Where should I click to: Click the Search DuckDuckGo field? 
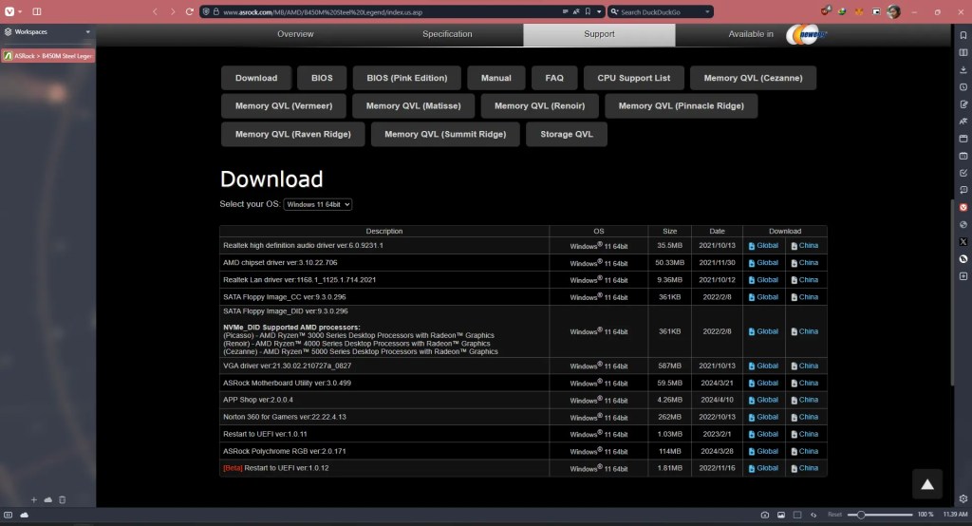point(661,11)
